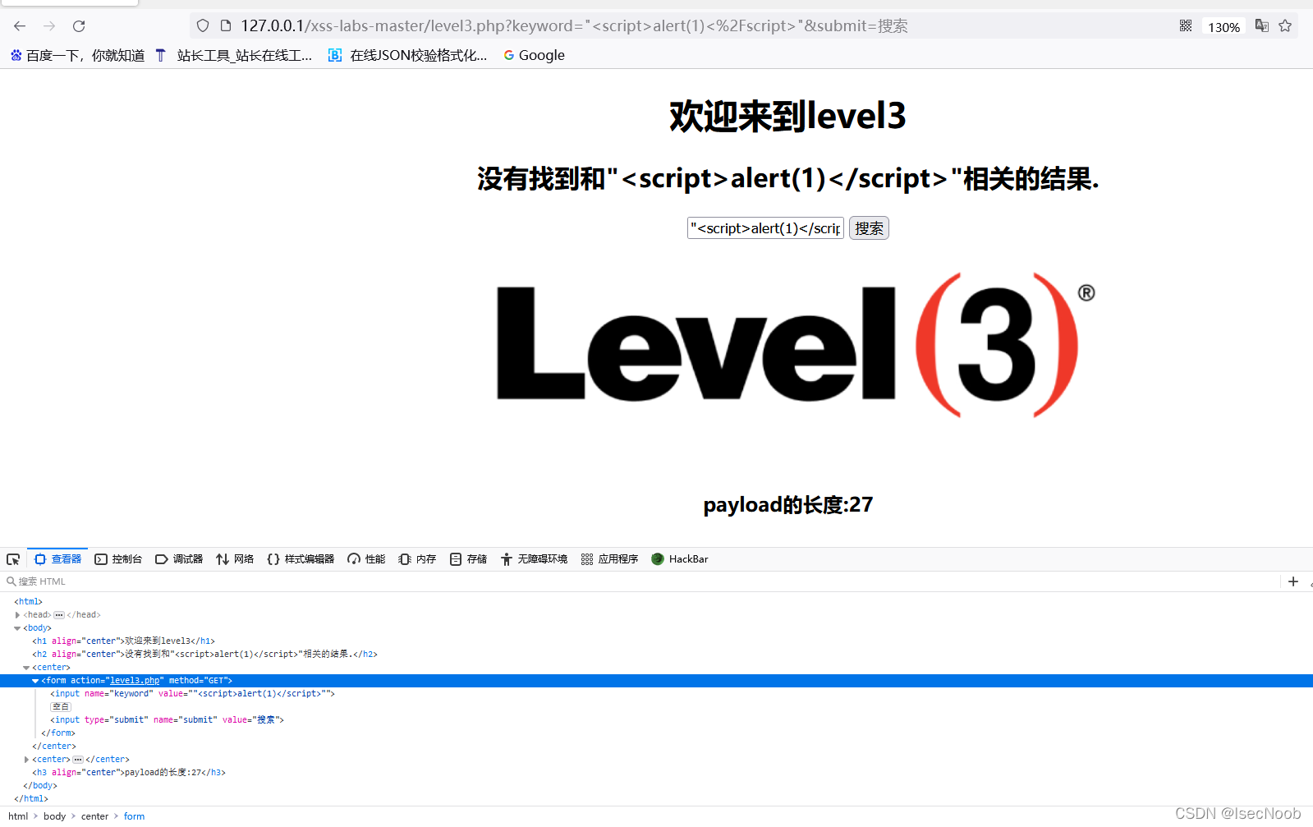1313x827 pixels.
Task: Select the keyword input element row
Action: tap(656, 694)
